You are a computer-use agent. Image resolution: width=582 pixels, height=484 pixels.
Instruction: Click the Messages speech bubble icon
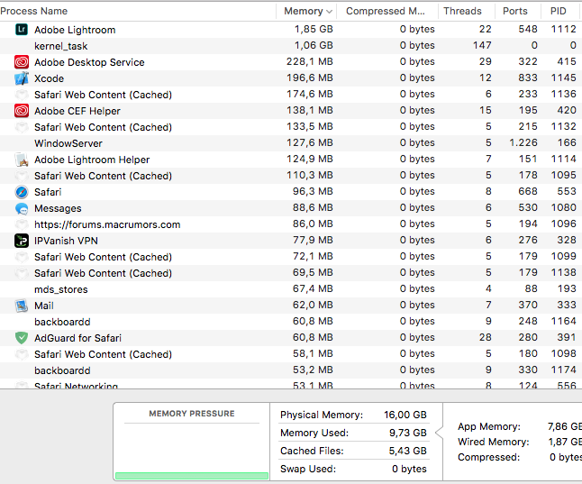(x=22, y=208)
